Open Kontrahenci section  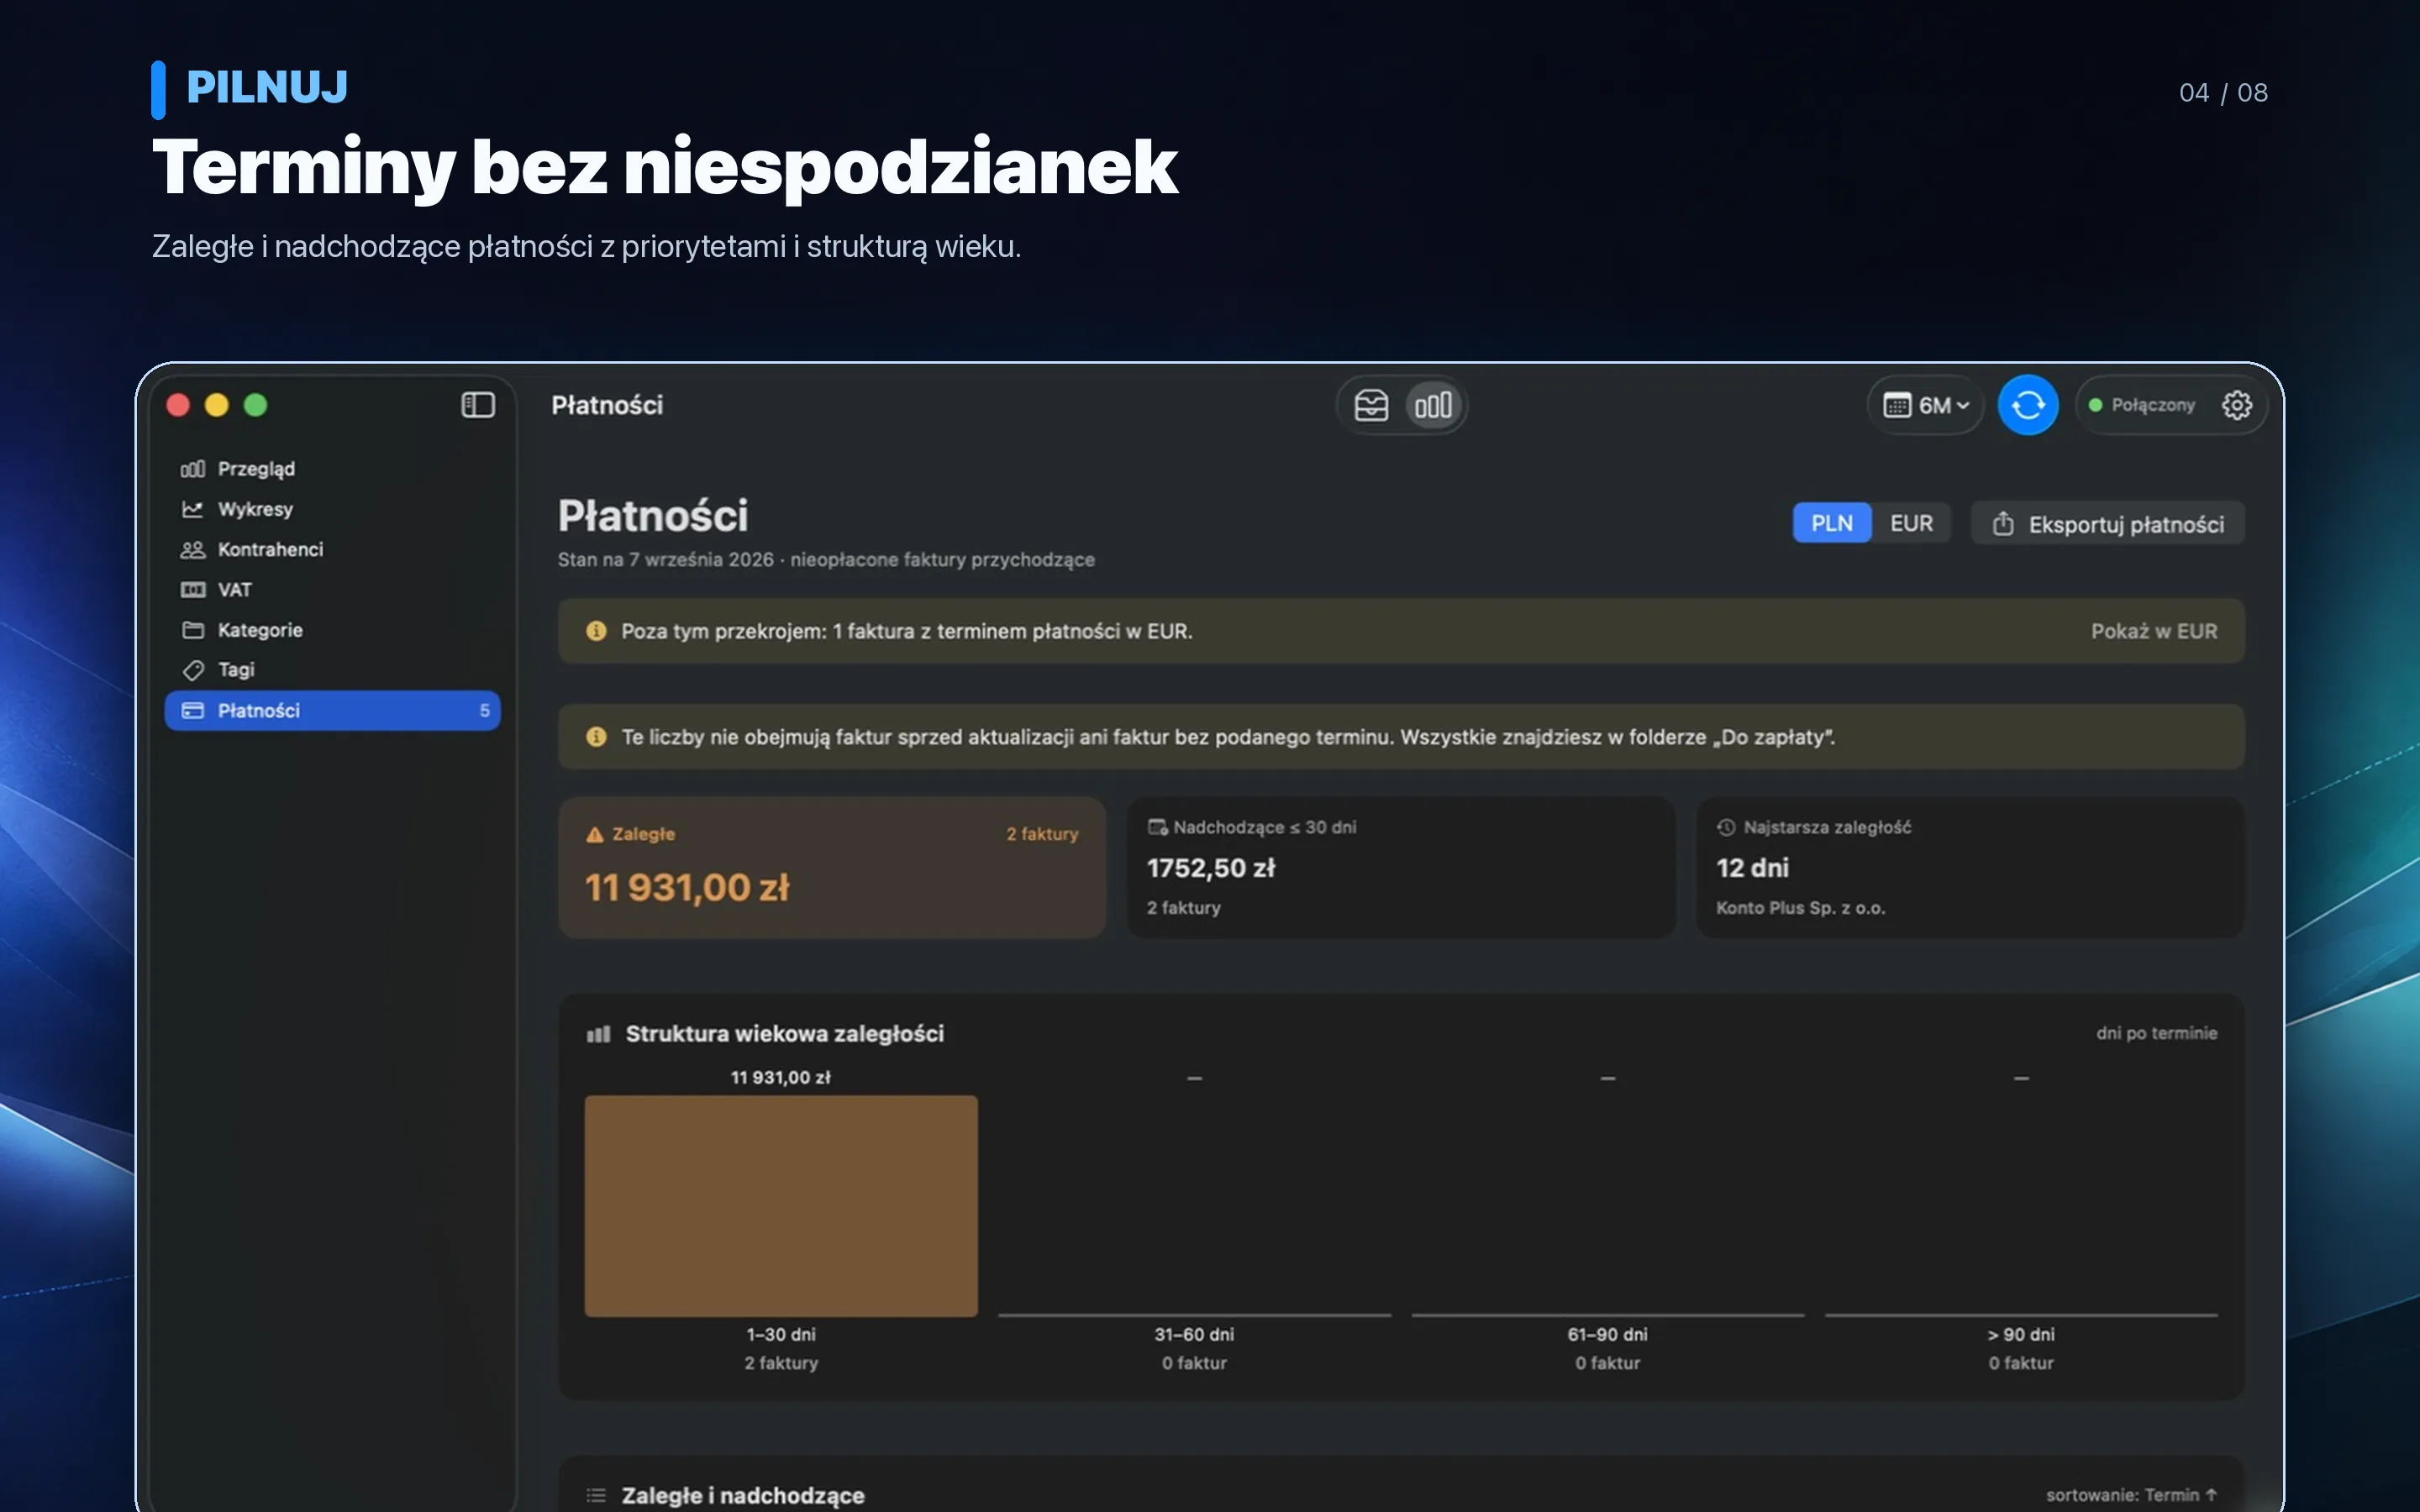(332, 549)
